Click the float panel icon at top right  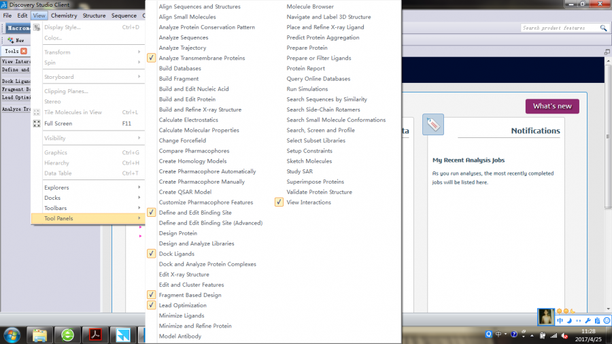point(607,52)
